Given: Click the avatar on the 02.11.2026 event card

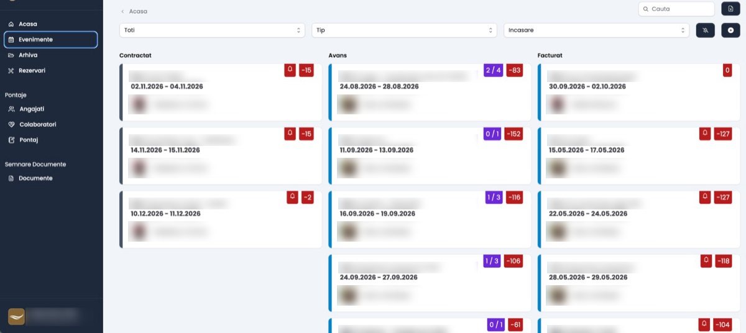Looking at the screenshot, I should point(140,104).
